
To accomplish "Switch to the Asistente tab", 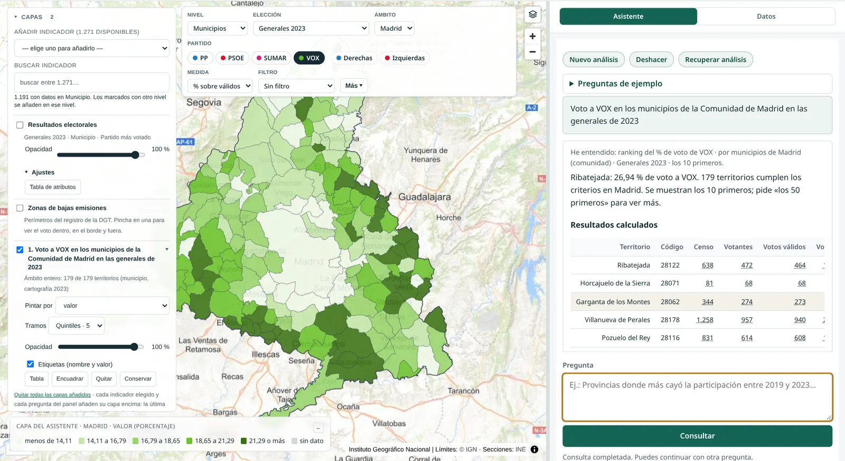I will click(x=628, y=16).
